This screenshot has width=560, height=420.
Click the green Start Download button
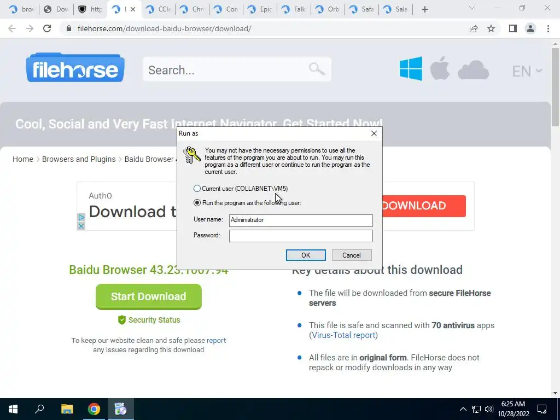(x=149, y=296)
